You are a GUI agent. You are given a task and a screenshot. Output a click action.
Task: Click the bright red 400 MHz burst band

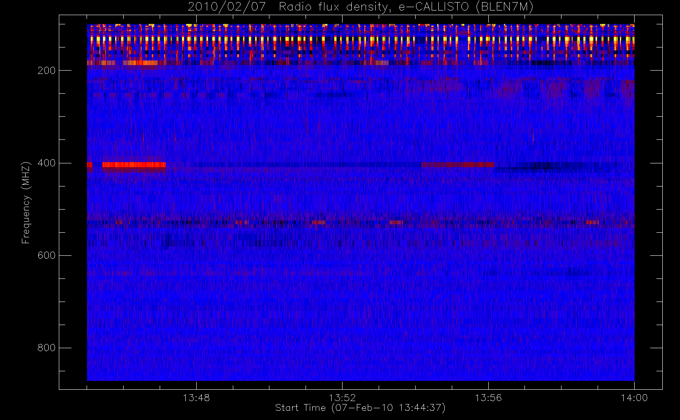(134, 165)
